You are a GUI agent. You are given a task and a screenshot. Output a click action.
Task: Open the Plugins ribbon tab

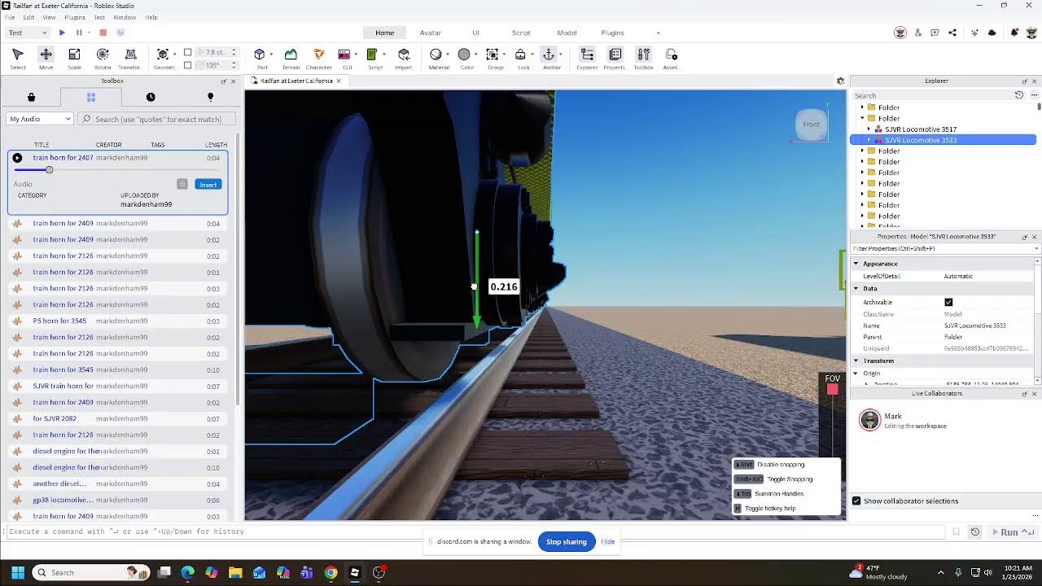[612, 33]
